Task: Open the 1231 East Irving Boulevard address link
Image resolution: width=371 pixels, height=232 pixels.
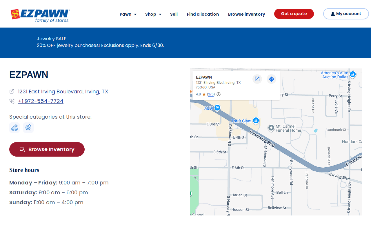Action: tap(63, 92)
